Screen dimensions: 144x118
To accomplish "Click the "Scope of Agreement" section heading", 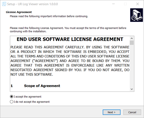I will point(42,86).
